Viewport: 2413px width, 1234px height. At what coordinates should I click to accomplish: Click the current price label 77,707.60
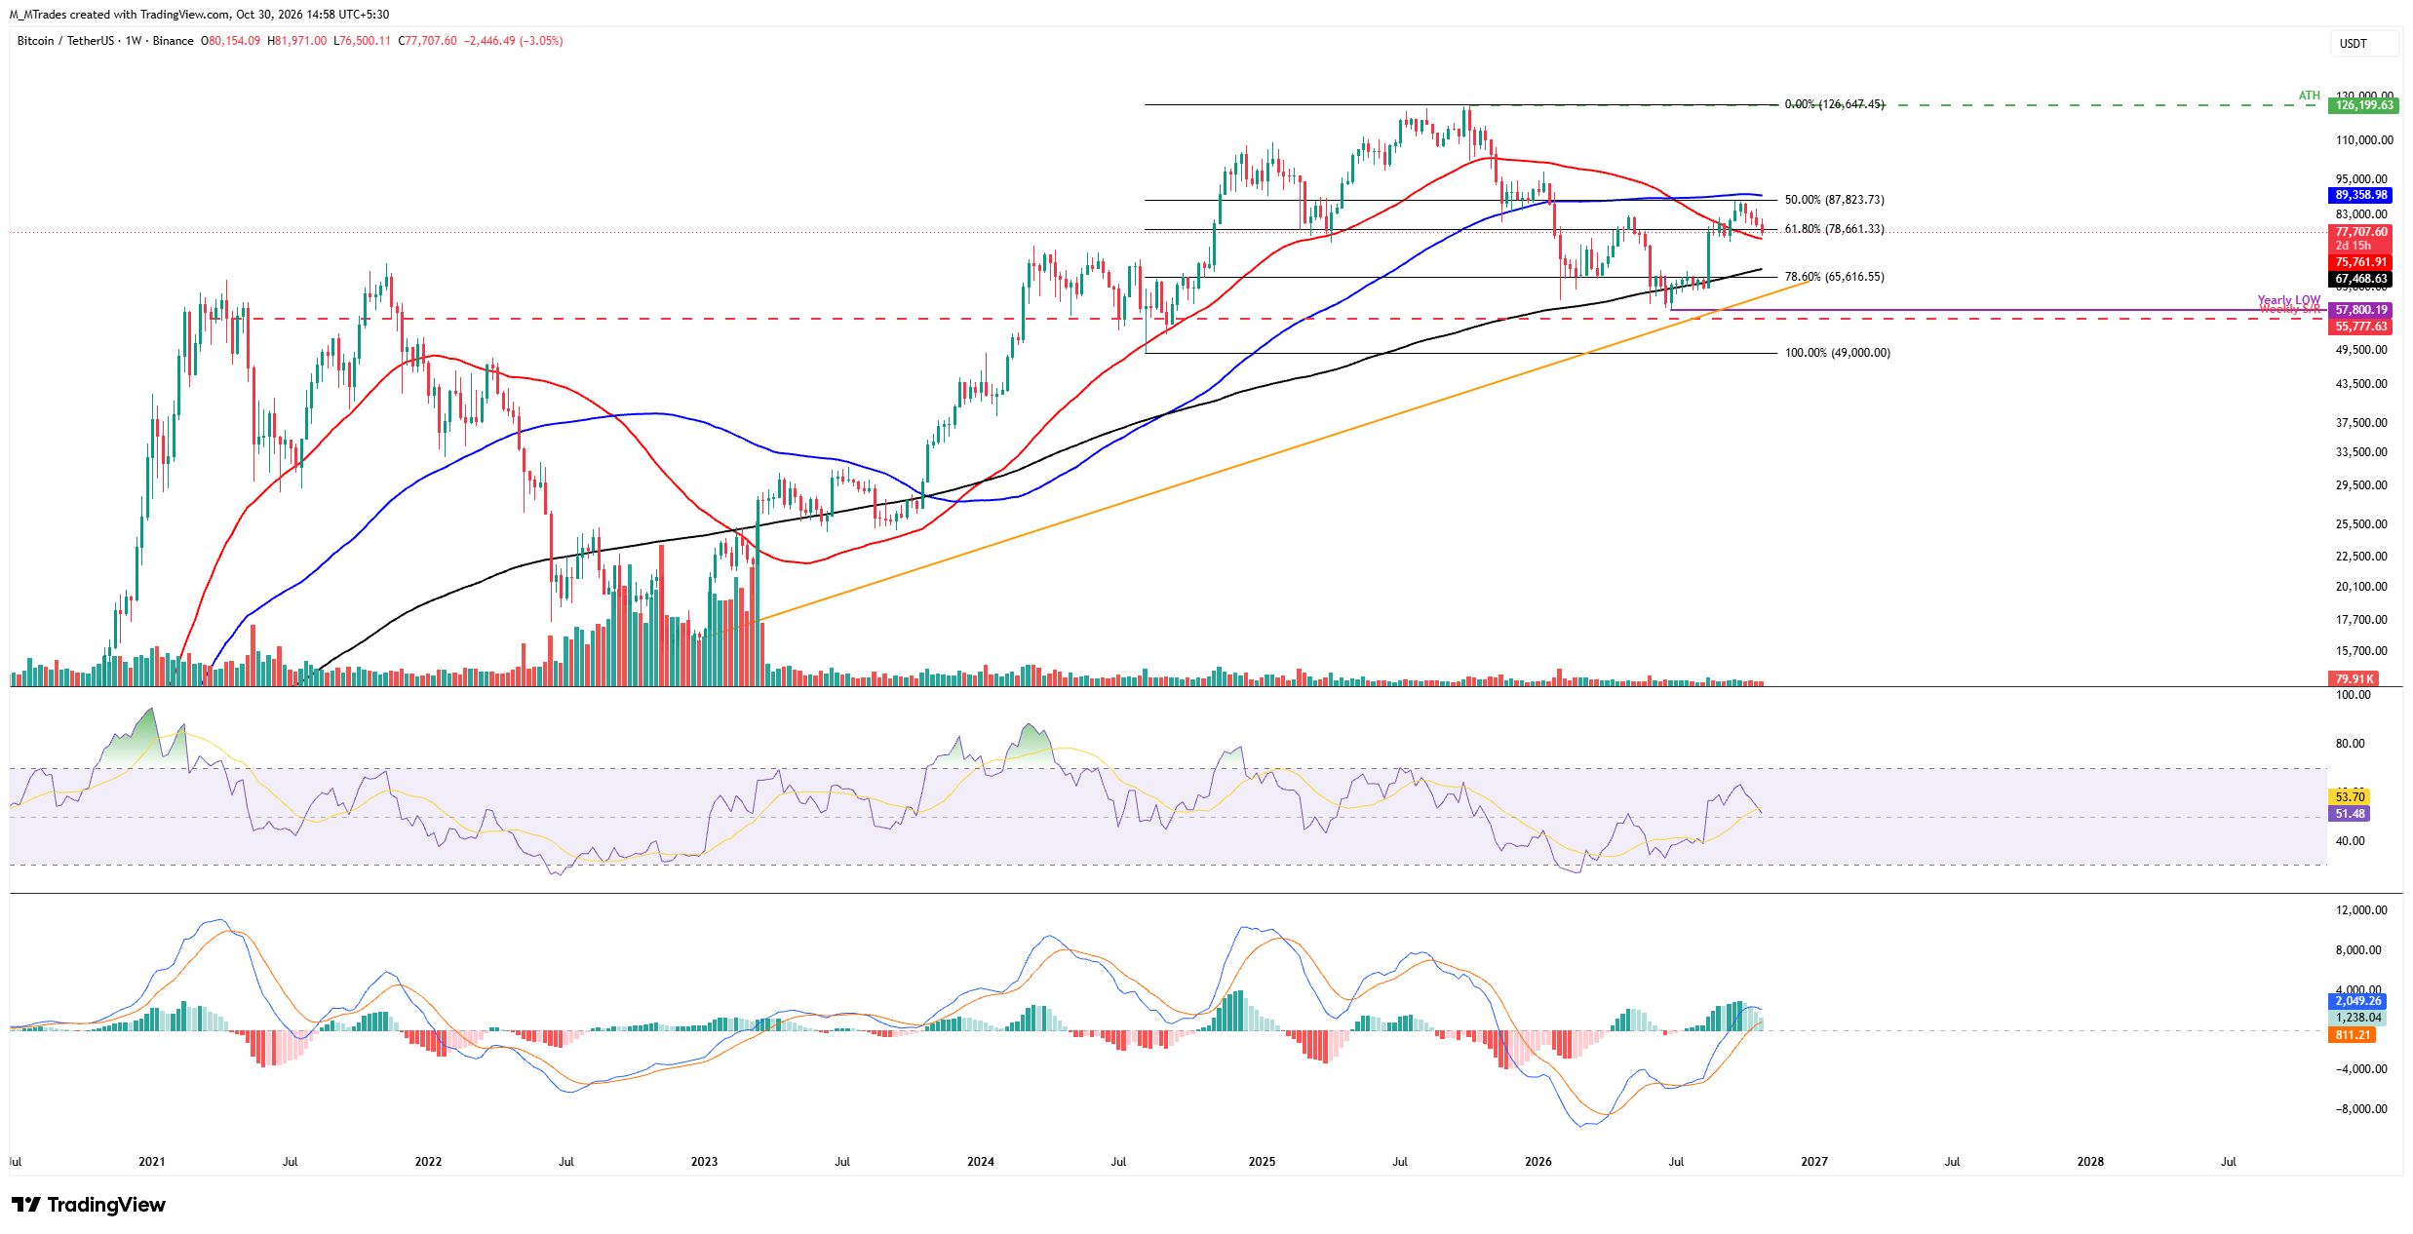[2358, 232]
